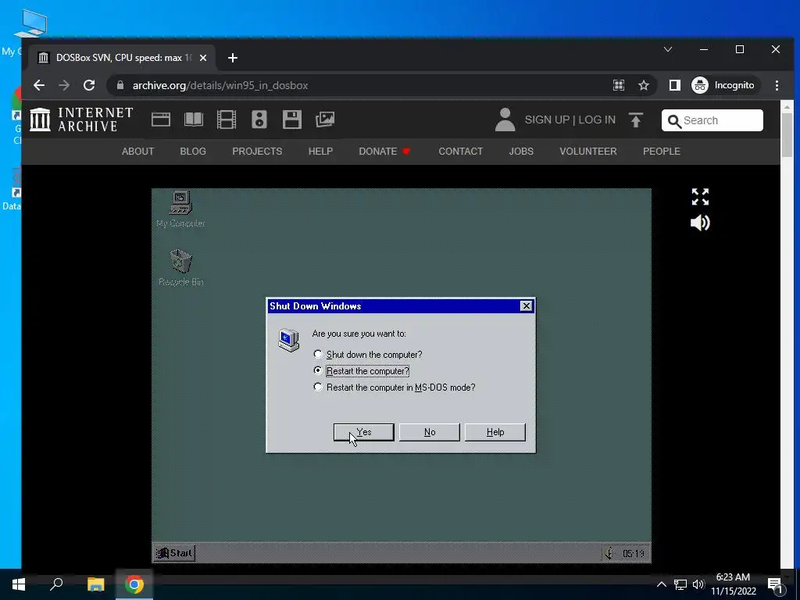Click Chrome icon on taskbar
The width and height of the screenshot is (800, 600).
pyautogui.click(x=134, y=584)
